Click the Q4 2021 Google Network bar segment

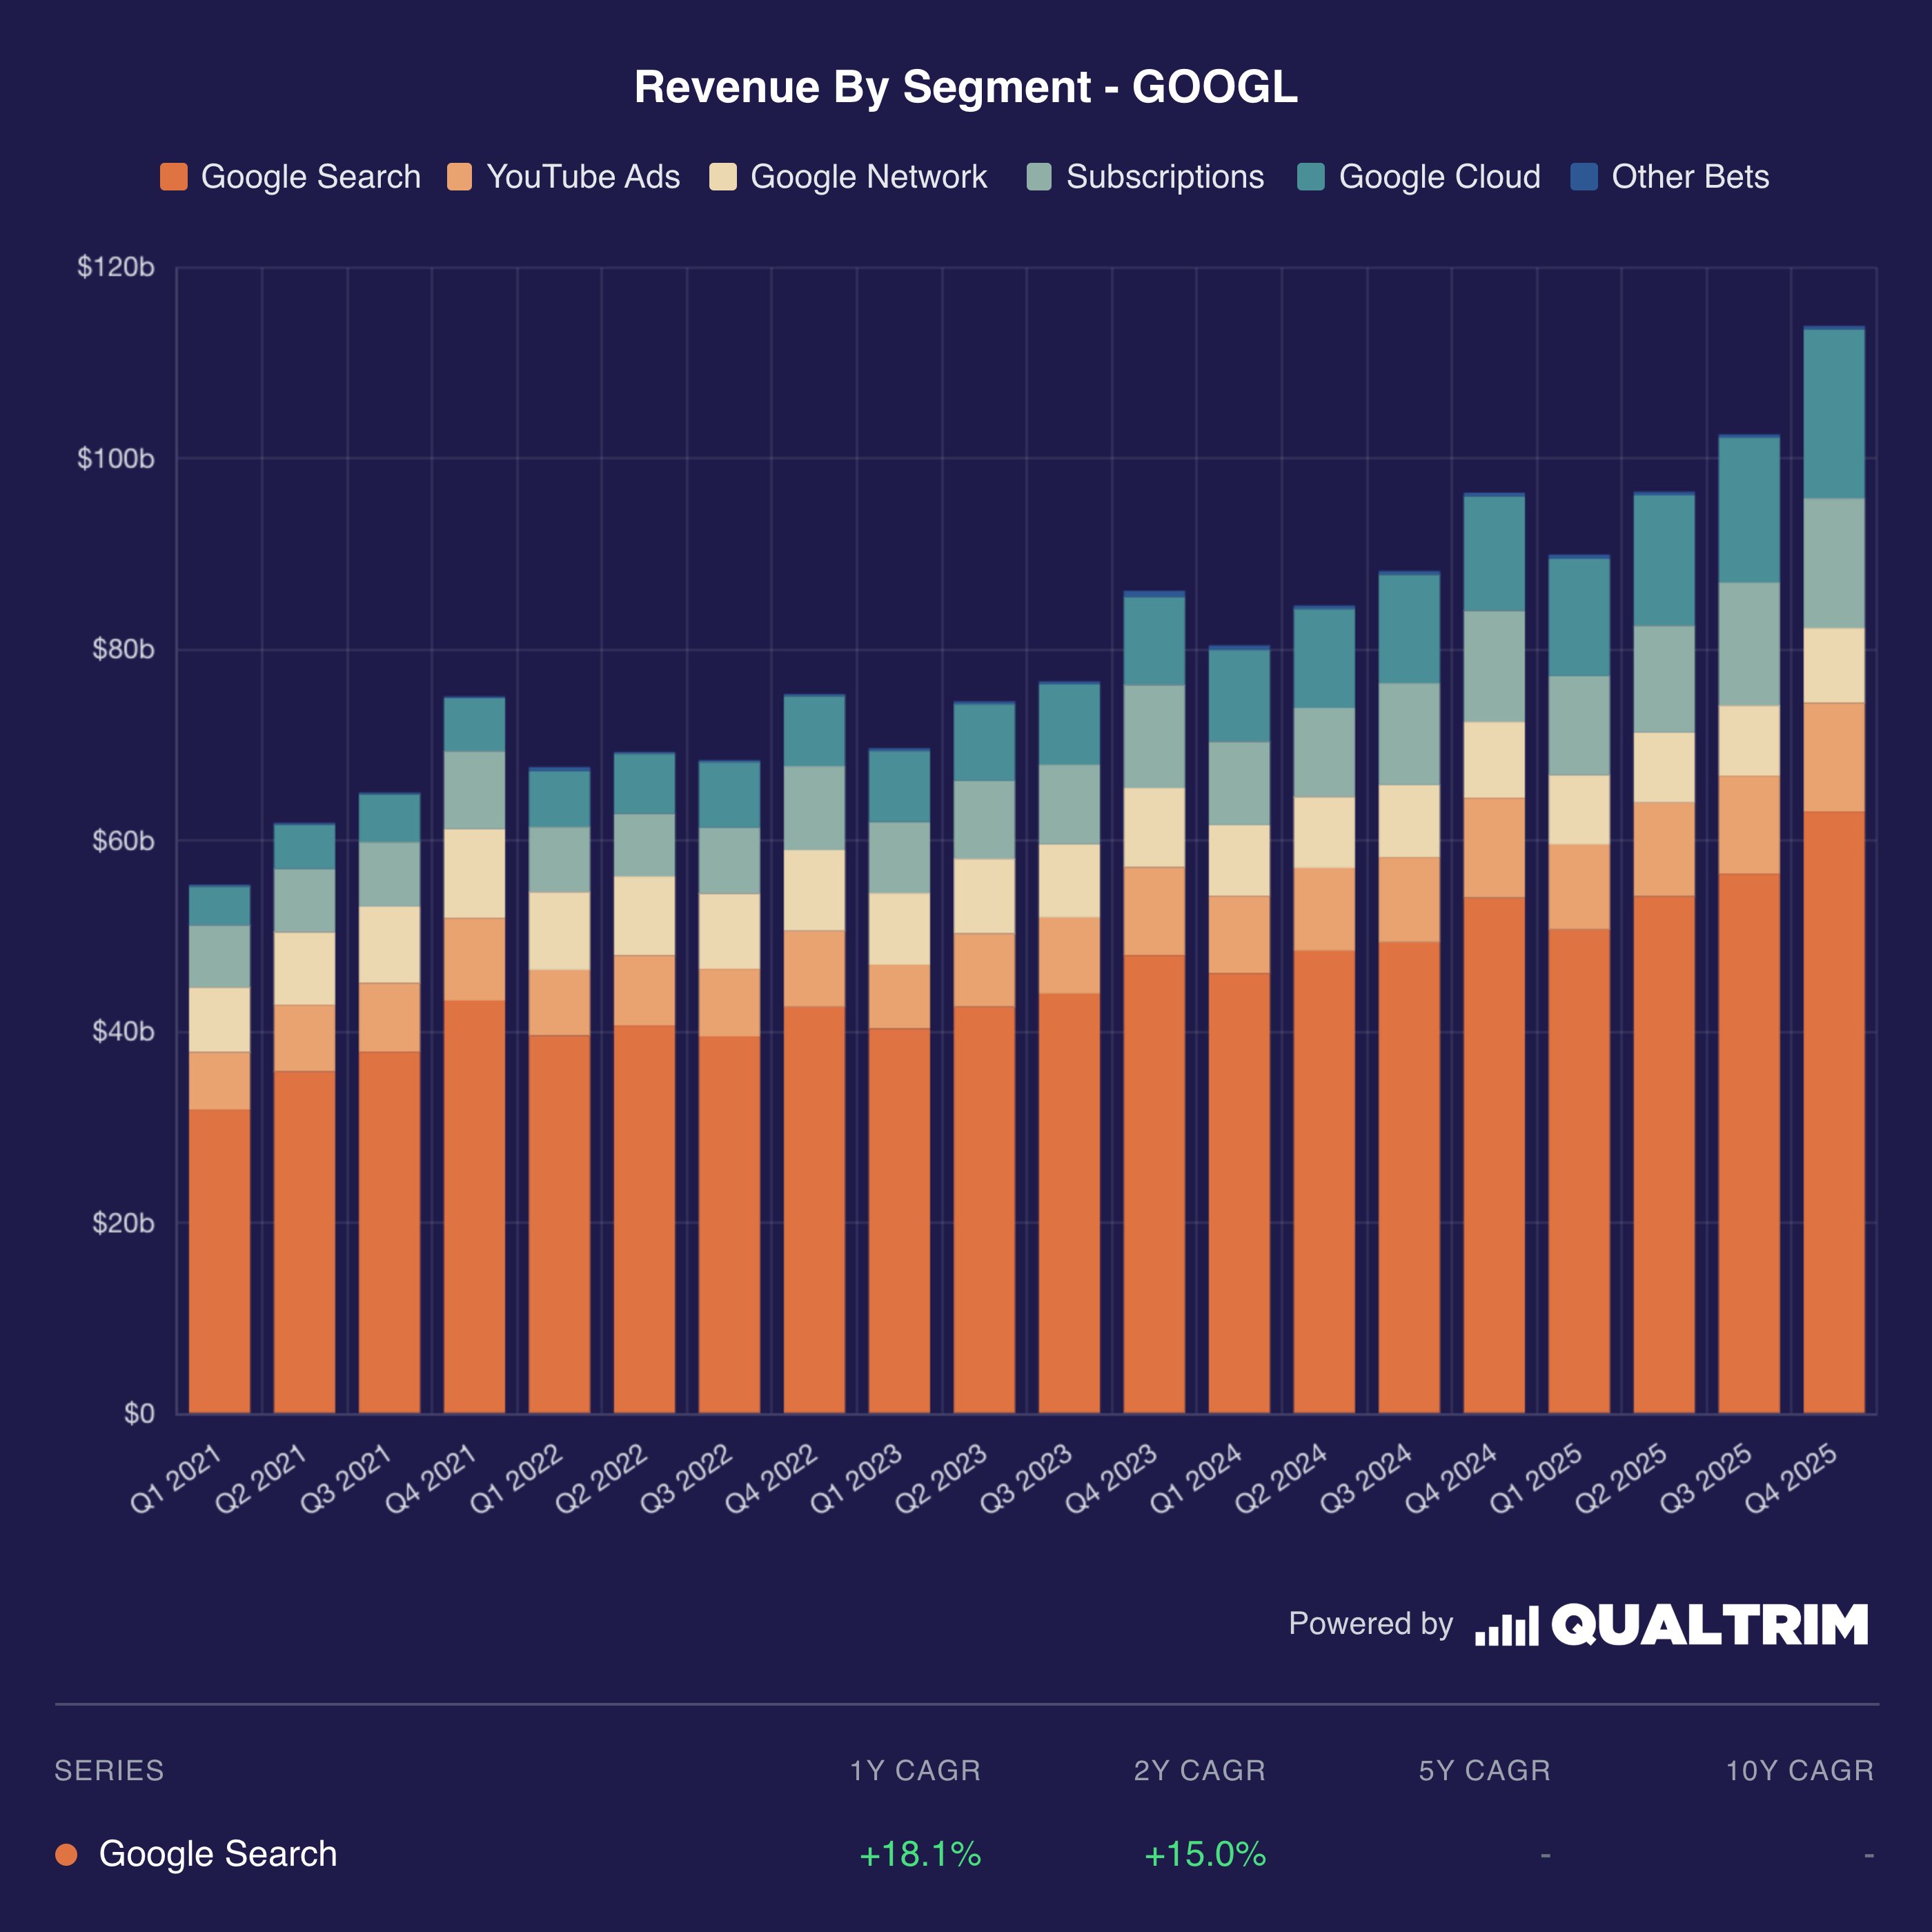coord(474,873)
